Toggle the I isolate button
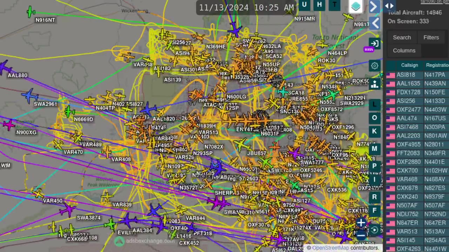Screen dimensions: 449x252 (x=374, y=179)
